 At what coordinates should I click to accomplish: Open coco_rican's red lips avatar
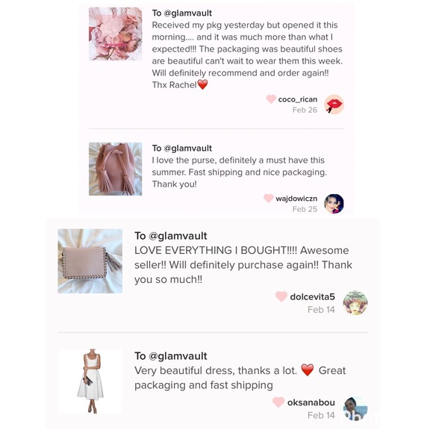tap(334, 105)
